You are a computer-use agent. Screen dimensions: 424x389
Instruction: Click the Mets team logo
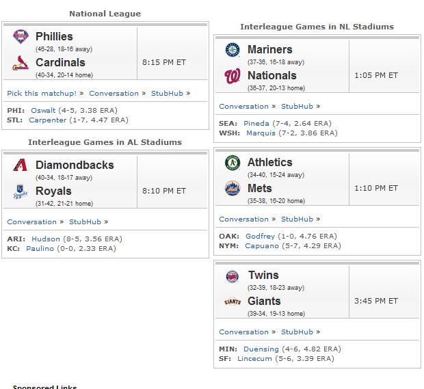tap(233, 189)
